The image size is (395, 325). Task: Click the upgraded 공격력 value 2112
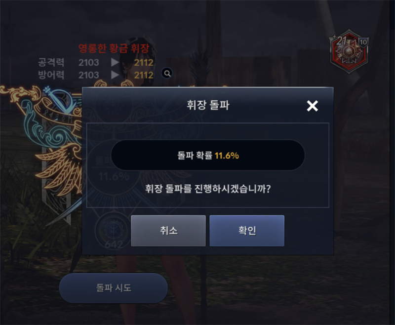[144, 62]
